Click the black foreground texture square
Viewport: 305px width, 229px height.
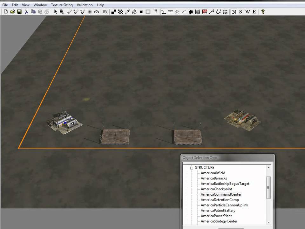(141, 12)
